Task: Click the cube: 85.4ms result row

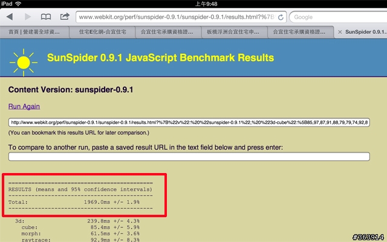Action: [80, 227]
